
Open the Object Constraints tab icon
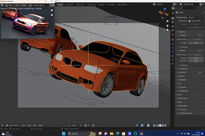click(173, 56)
